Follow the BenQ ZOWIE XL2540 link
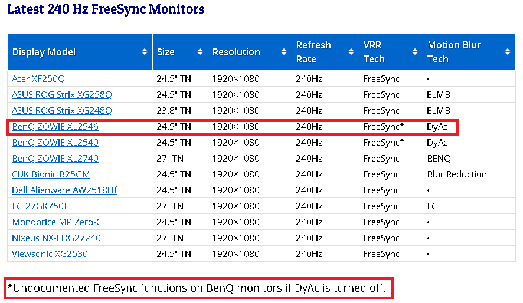The image size is (523, 303). pos(55,142)
